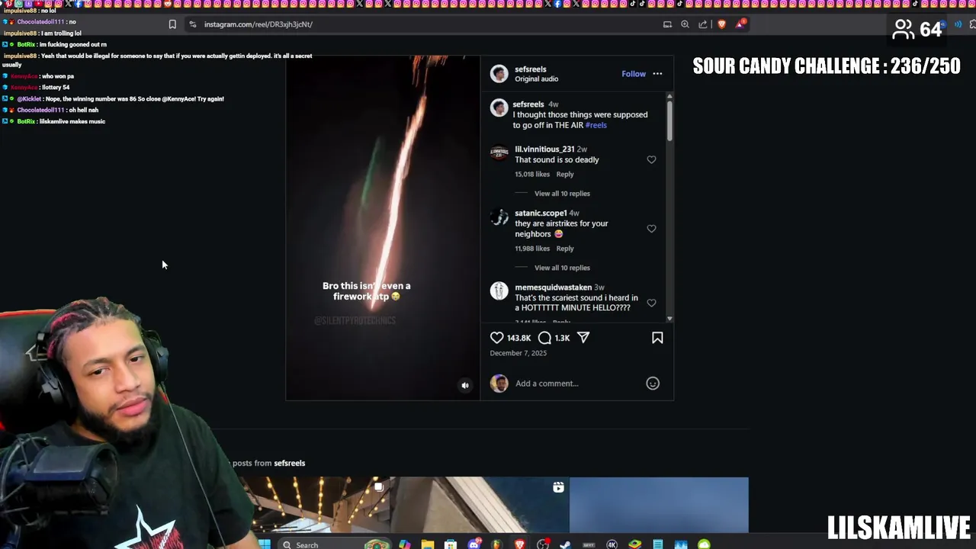Like satanic.scope1's comment

(651, 229)
